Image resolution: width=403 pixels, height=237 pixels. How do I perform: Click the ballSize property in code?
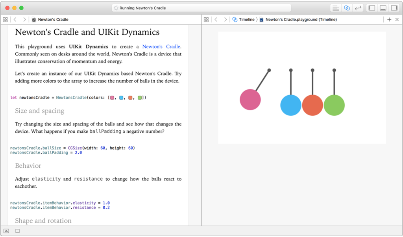52,148
